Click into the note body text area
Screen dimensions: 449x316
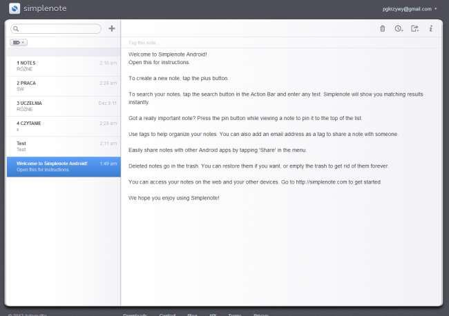click(281, 177)
